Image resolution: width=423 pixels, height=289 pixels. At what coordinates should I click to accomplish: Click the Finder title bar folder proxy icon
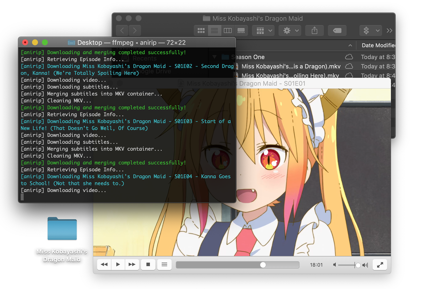[206, 19]
